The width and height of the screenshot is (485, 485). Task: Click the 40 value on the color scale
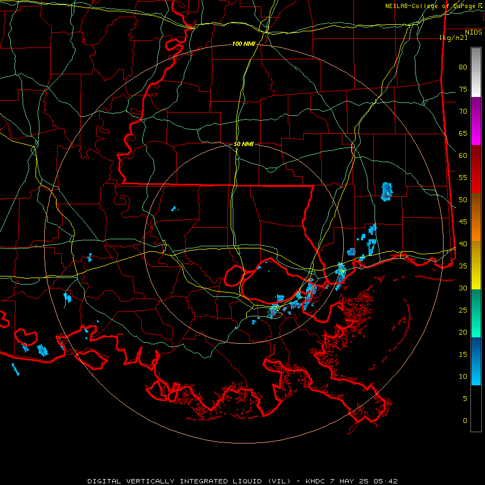click(x=463, y=244)
